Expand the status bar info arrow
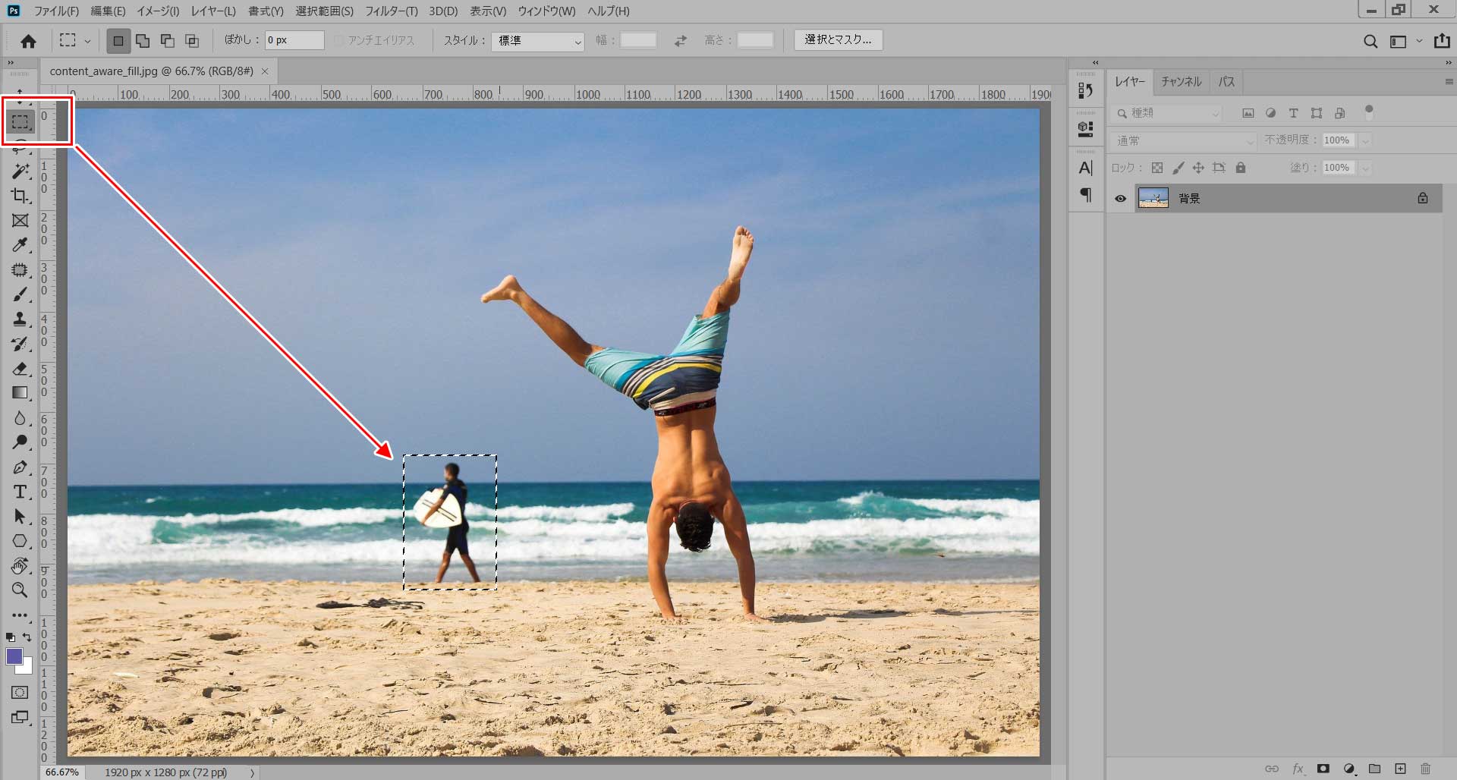Image resolution: width=1457 pixels, height=780 pixels. point(253,772)
